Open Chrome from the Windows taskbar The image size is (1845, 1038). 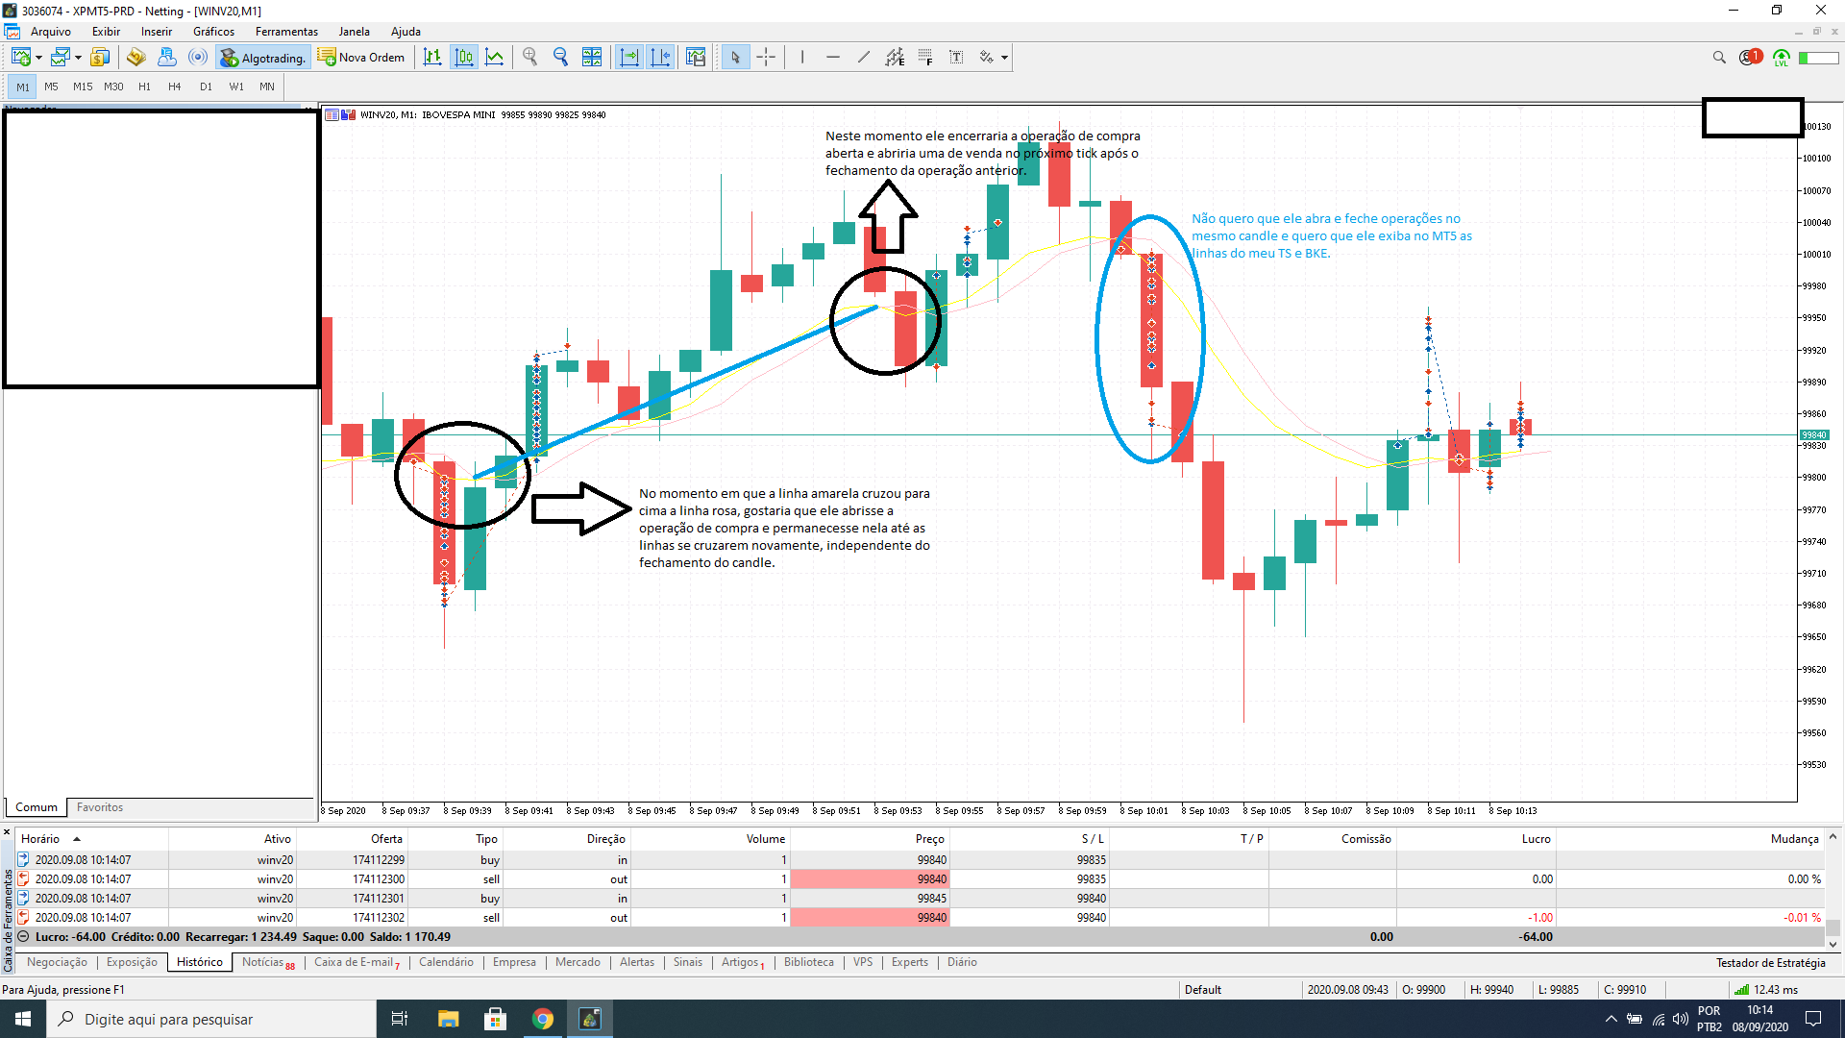click(x=543, y=1019)
